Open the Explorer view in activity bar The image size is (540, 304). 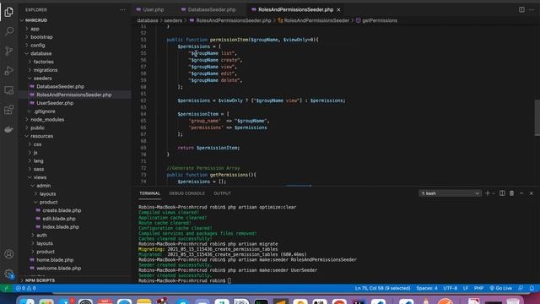(x=9, y=12)
